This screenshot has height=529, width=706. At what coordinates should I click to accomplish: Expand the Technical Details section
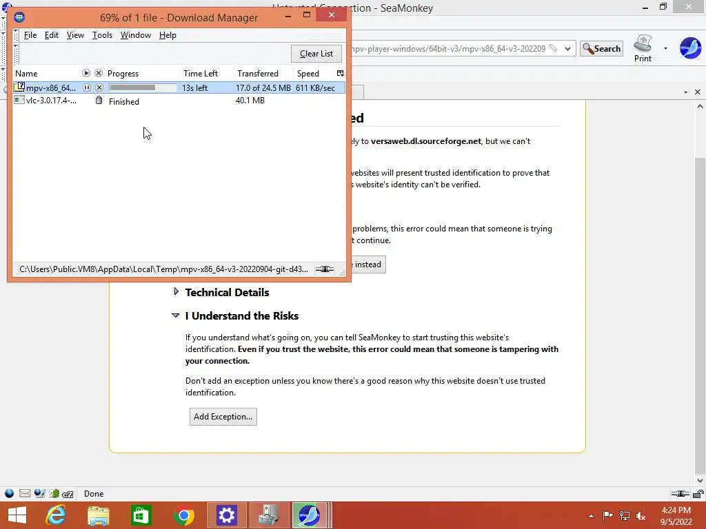176,291
